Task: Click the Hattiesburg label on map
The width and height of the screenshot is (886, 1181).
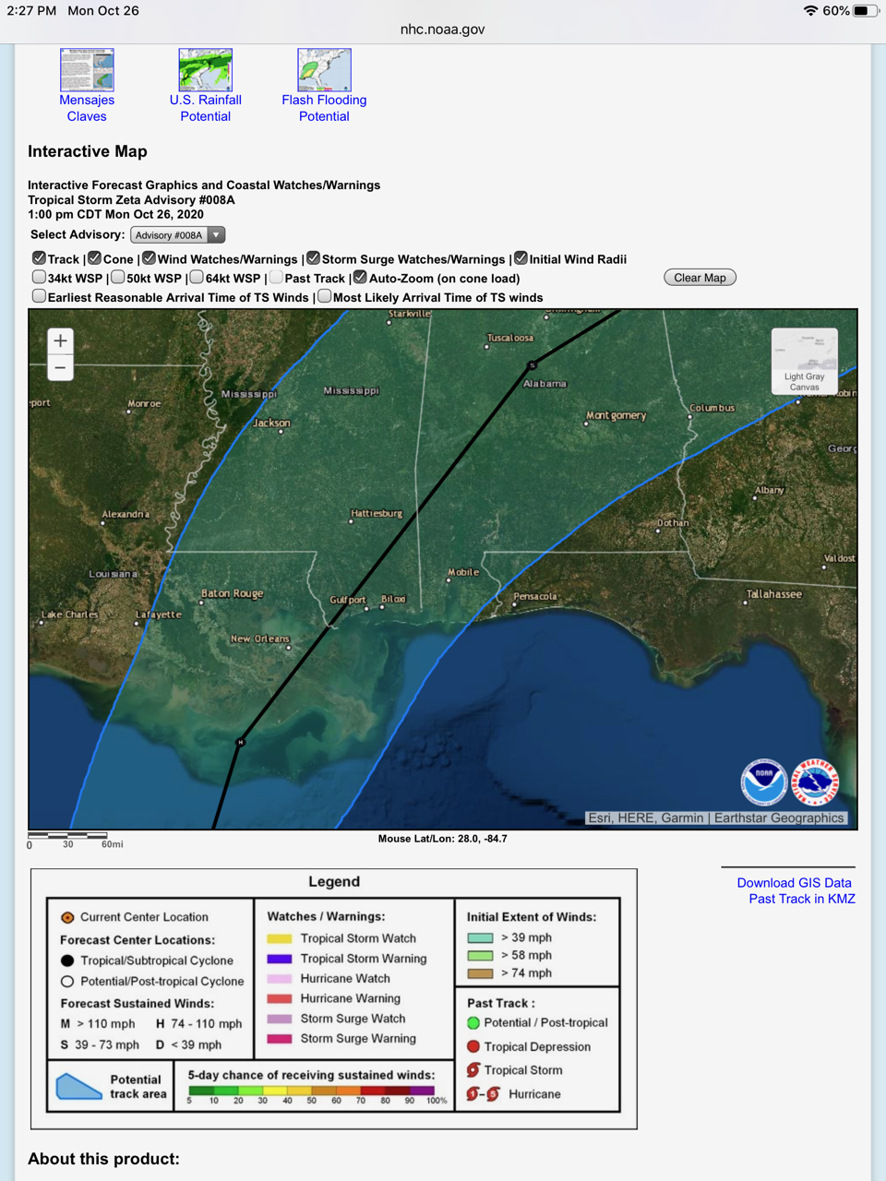Action: (377, 513)
